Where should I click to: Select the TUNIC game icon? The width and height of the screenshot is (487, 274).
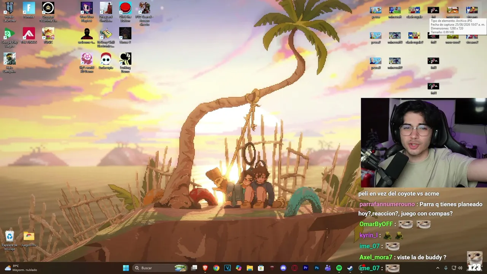(48, 35)
